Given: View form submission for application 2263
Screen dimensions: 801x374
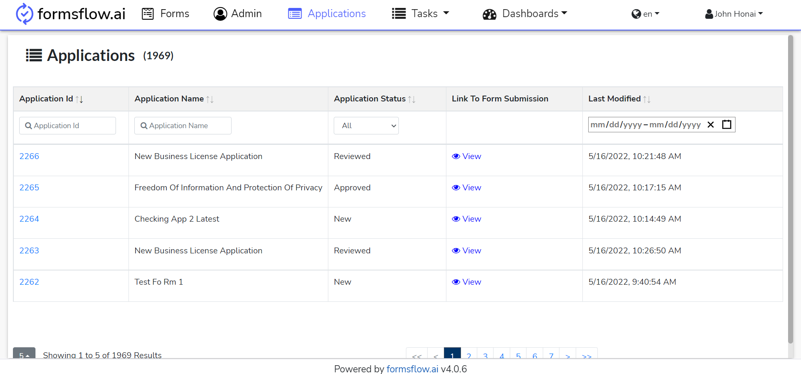Looking at the screenshot, I should [x=466, y=250].
